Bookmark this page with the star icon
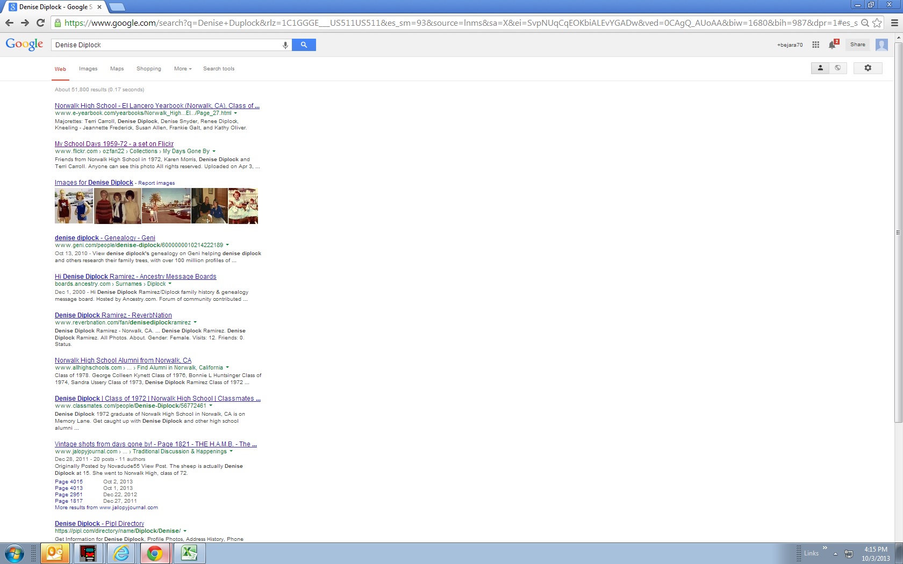This screenshot has height=564, width=903. point(877,23)
